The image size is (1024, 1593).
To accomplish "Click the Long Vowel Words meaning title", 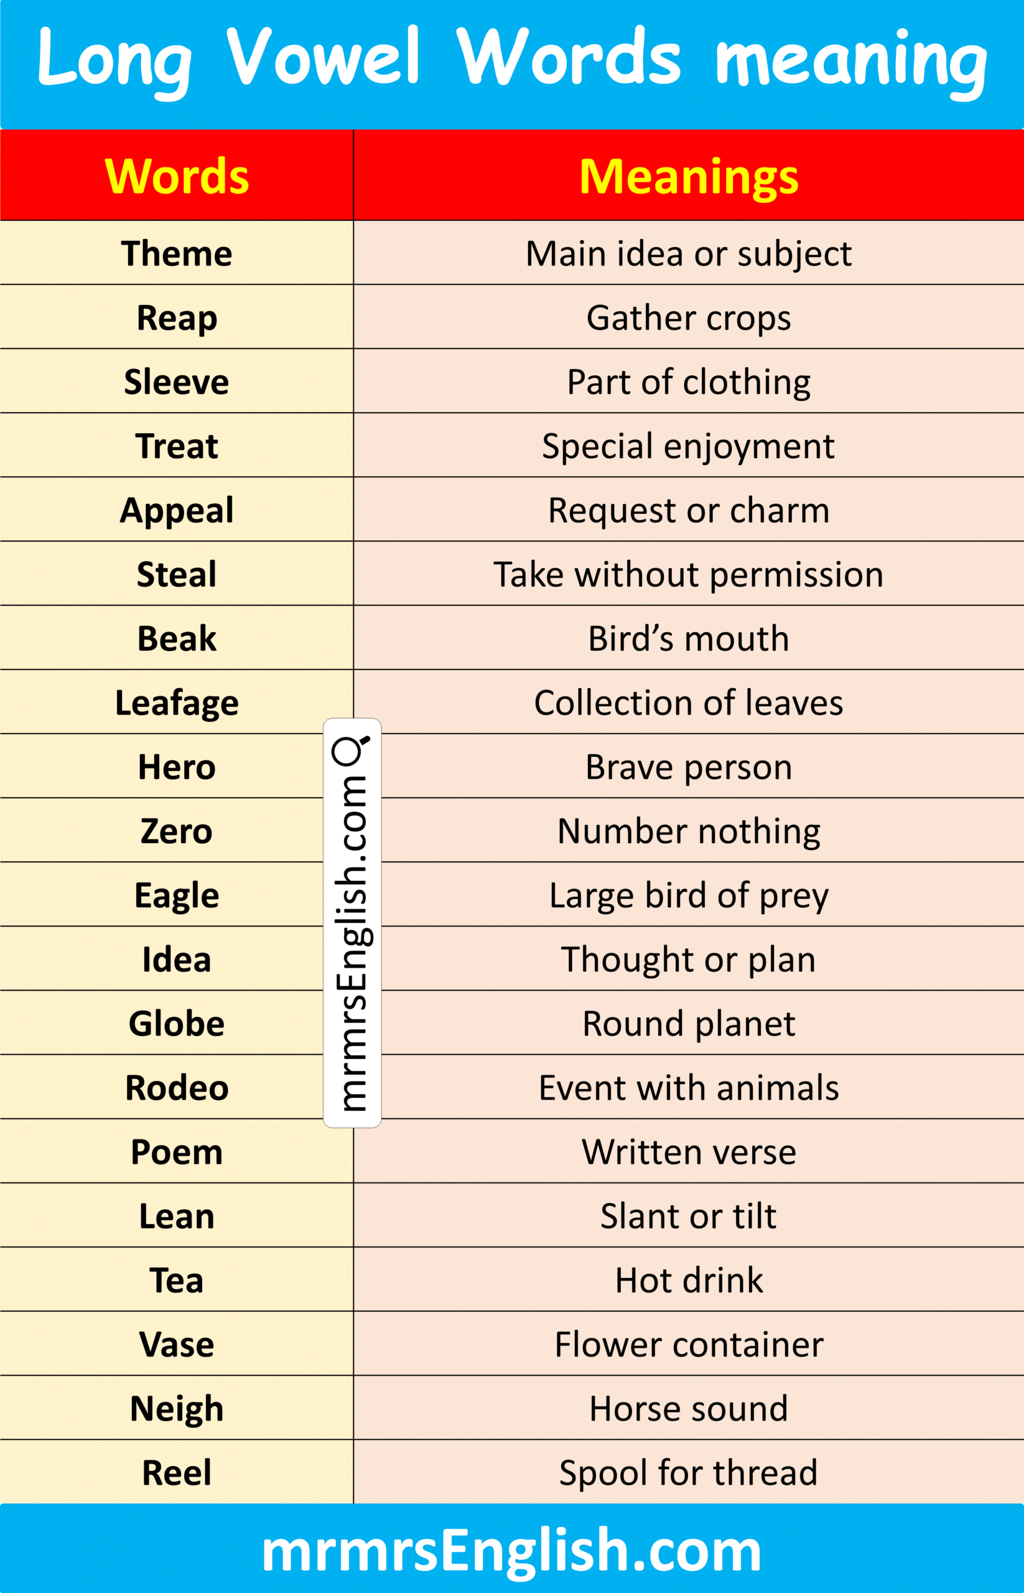I will click(511, 60).
